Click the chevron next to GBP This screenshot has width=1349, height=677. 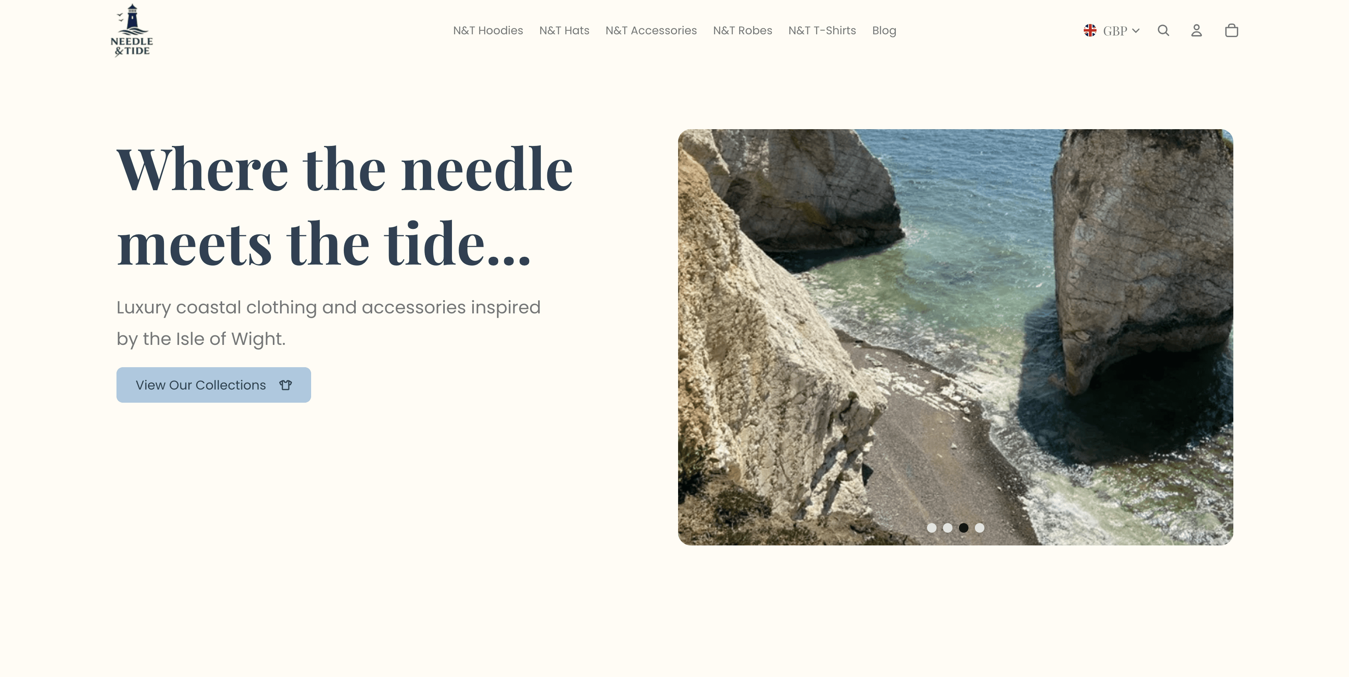[1136, 31]
